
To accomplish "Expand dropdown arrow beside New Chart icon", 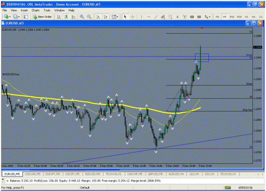I will (x=10, y=17).
